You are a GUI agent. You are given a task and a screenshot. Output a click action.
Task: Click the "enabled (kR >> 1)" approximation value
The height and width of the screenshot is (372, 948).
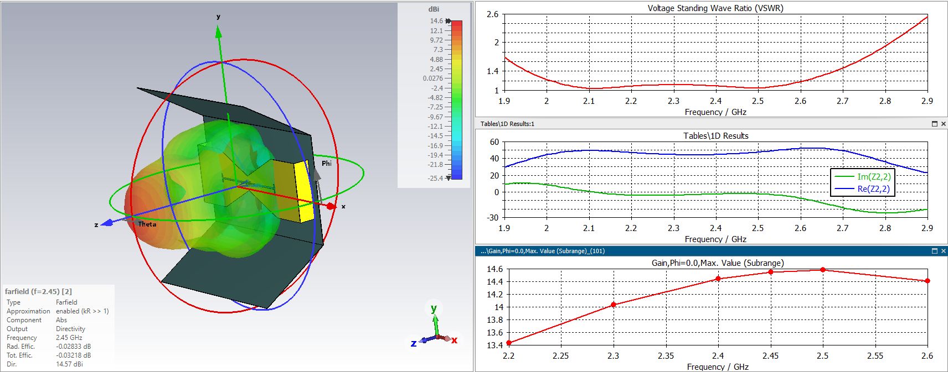[83, 311]
